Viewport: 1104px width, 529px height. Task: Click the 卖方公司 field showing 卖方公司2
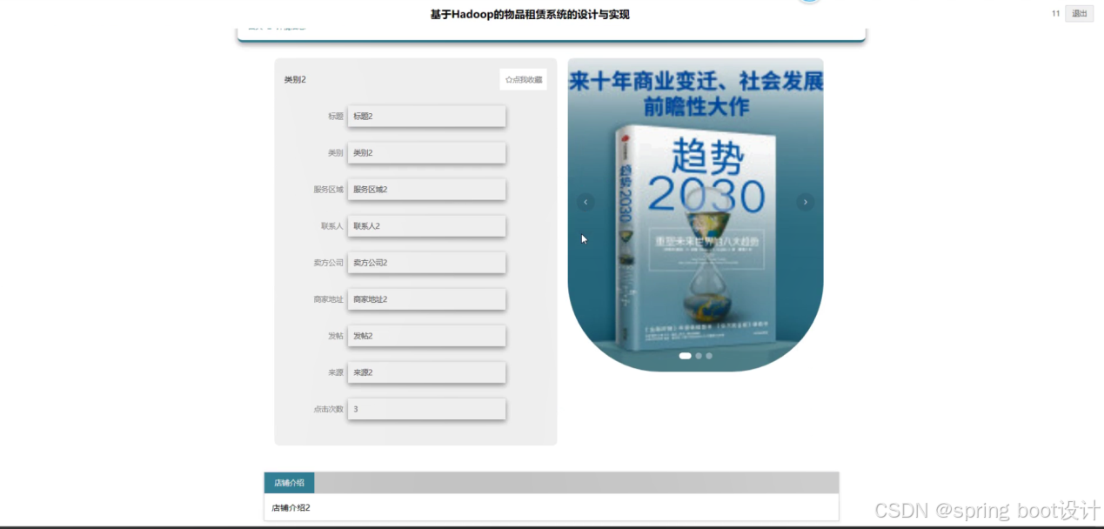coord(426,262)
